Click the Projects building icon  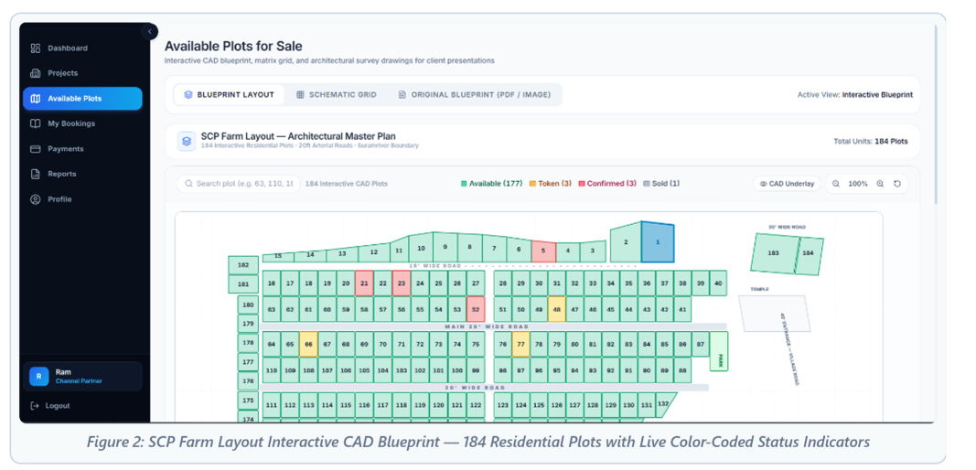(x=36, y=73)
